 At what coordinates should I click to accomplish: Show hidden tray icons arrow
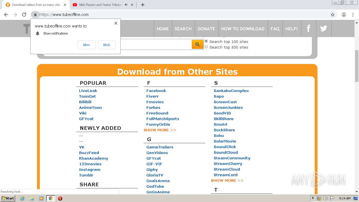pos(312,198)
